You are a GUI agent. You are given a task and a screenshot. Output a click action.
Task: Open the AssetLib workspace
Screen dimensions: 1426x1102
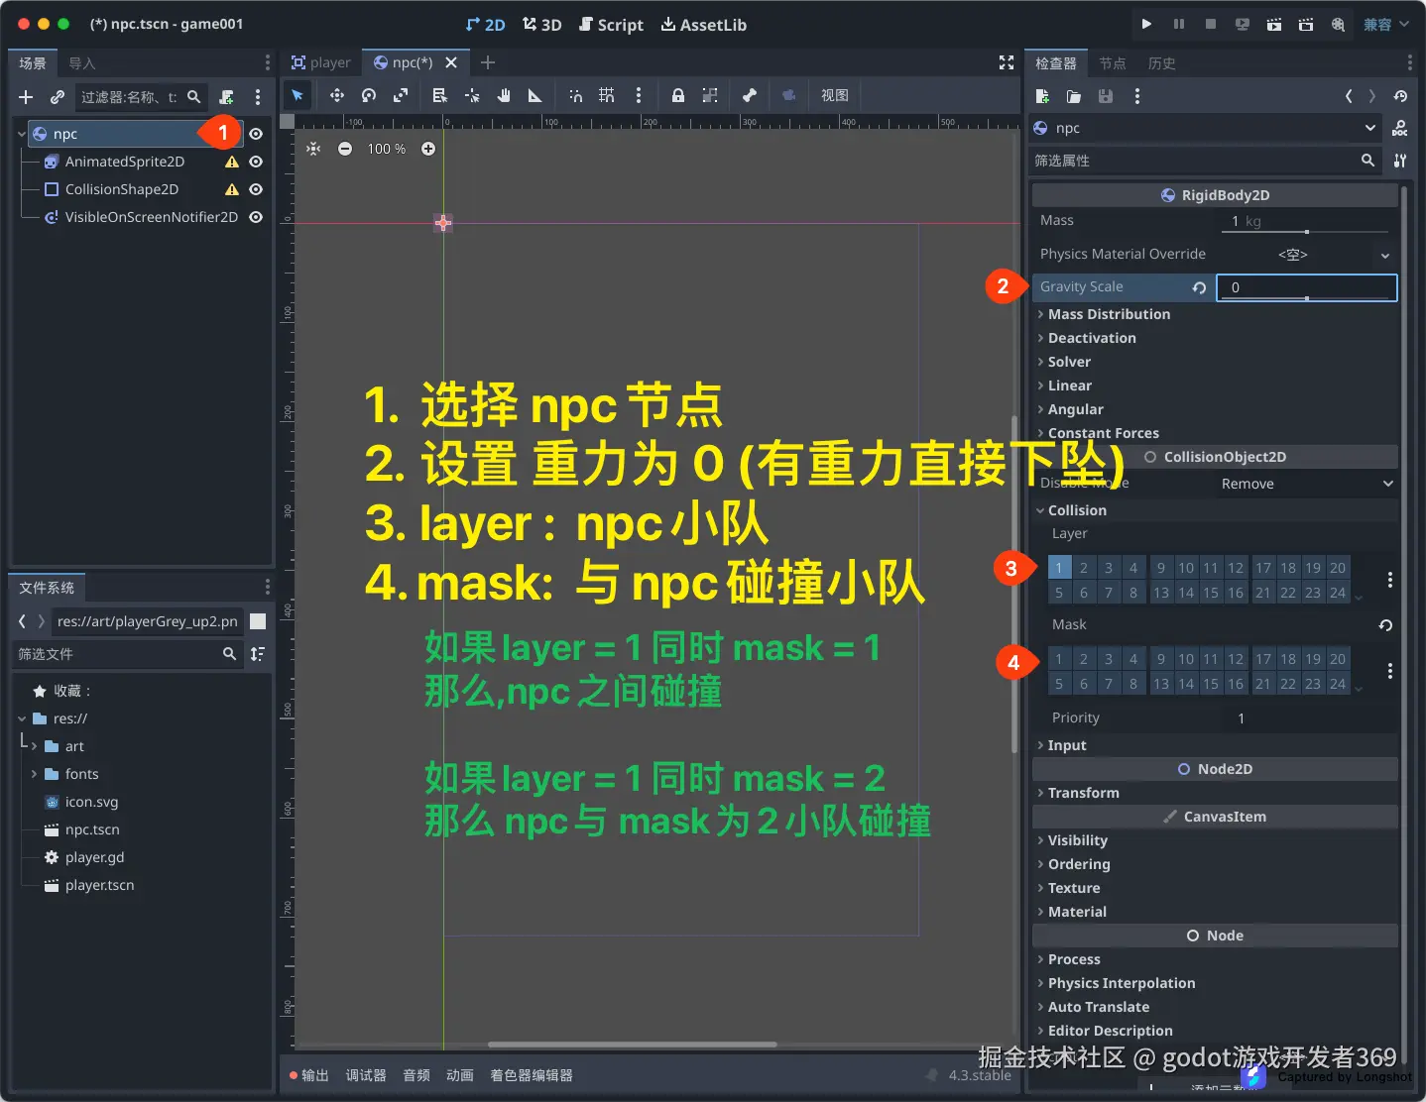point(704,25)
